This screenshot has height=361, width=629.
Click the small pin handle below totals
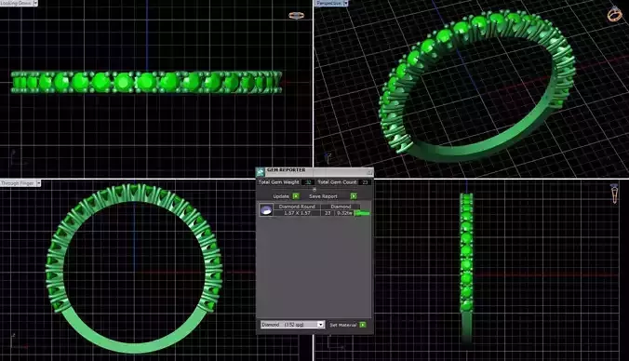coord(314,189)
